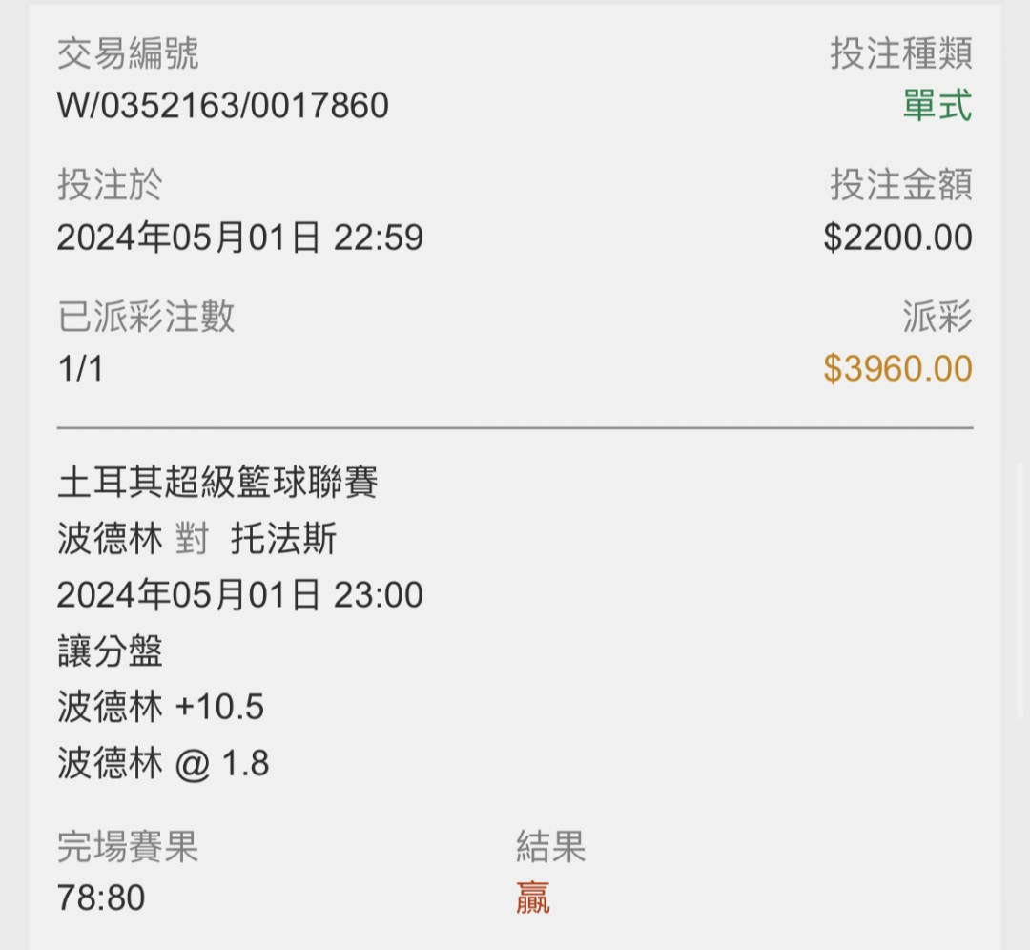Click the match time 23:00 line

coord(239,594)
